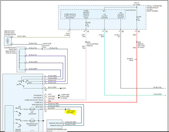Image resolution: width=169 pixels, height=132 pixels.
Task: Click the B(+) label inside Electronics box
Action: click(x=104, y=11)
